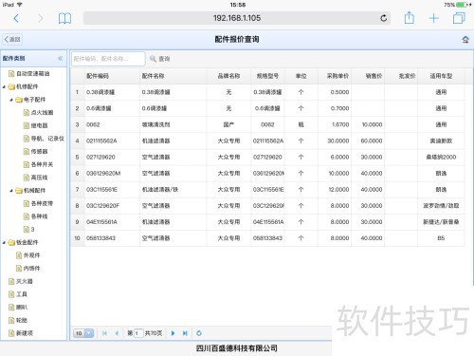474x356 pixels.
Task: Select row with code 036129620M
Action: point(267,174)
